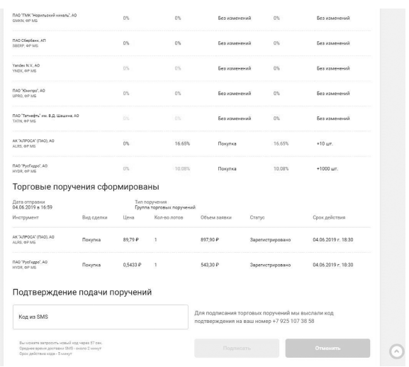Click the Инструмент column header

(x=26, y=217)
